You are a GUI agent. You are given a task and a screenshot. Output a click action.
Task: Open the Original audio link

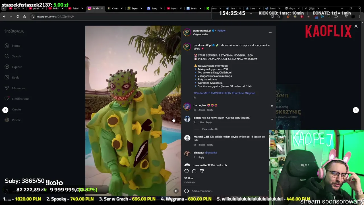(200, 34)
